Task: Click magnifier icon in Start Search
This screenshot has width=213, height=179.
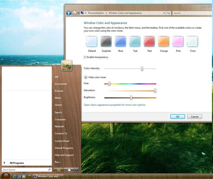Action: pyautogui.click(x=49, y=170)
